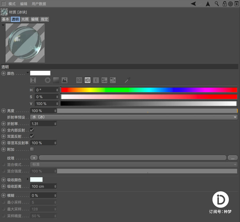
Task: Open the 用户数据 menu
Action: coord(39,4)
